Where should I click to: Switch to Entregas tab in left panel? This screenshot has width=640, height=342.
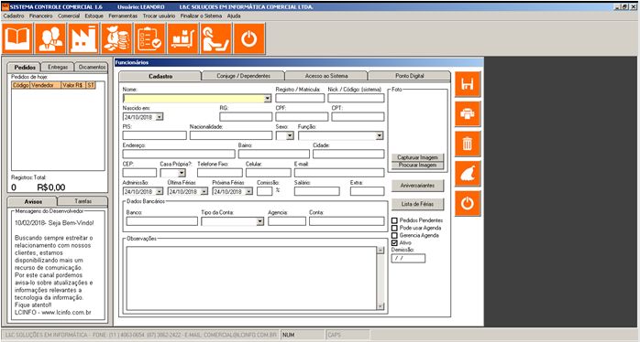58,67
